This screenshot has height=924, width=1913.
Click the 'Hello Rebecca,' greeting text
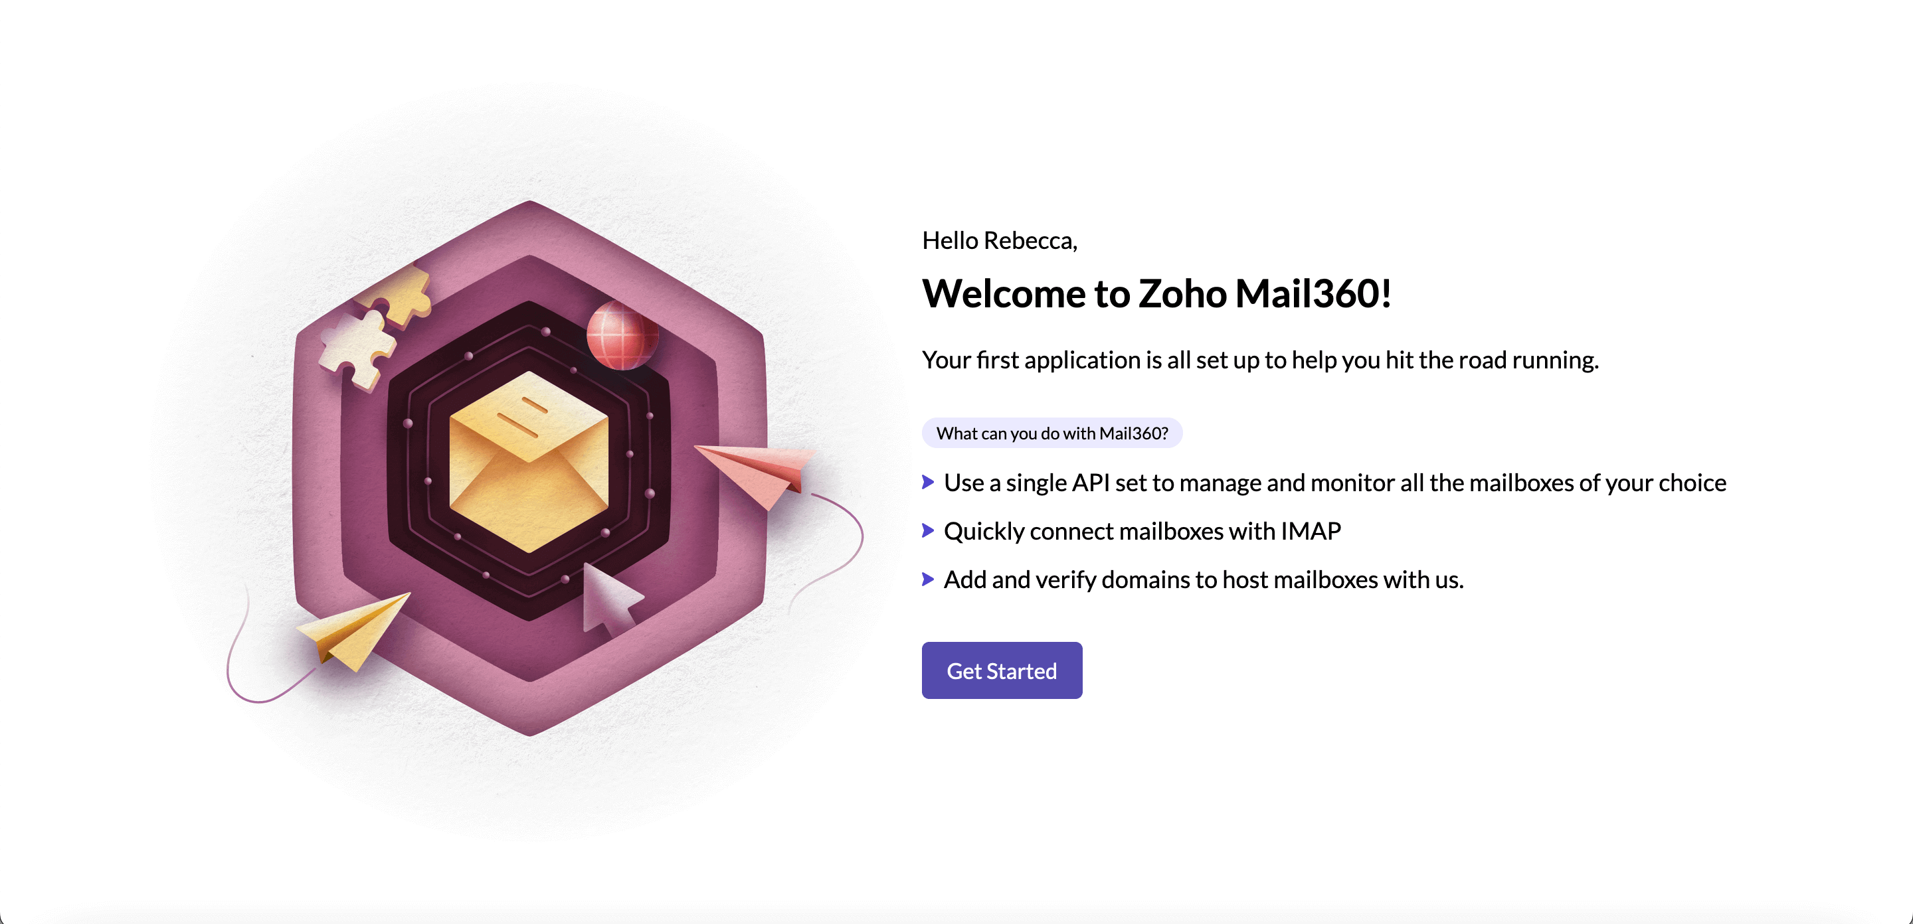click(999, 240)
